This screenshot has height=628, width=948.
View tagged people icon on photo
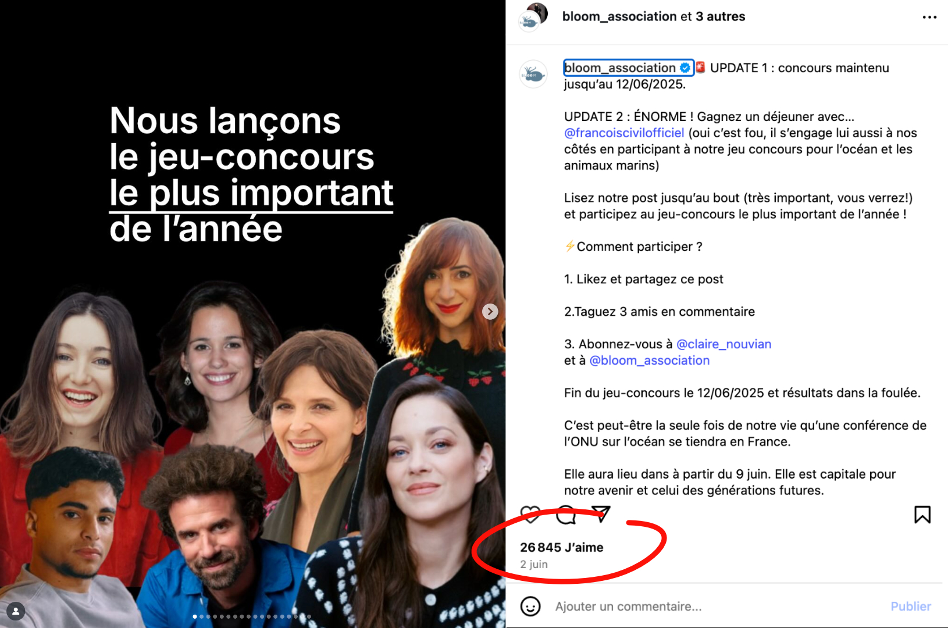[x=16, y=611]
